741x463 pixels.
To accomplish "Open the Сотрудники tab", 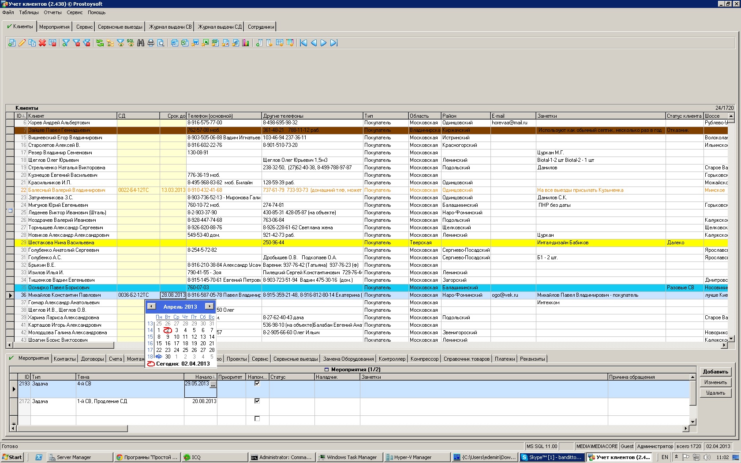I will tap(261, 27).
